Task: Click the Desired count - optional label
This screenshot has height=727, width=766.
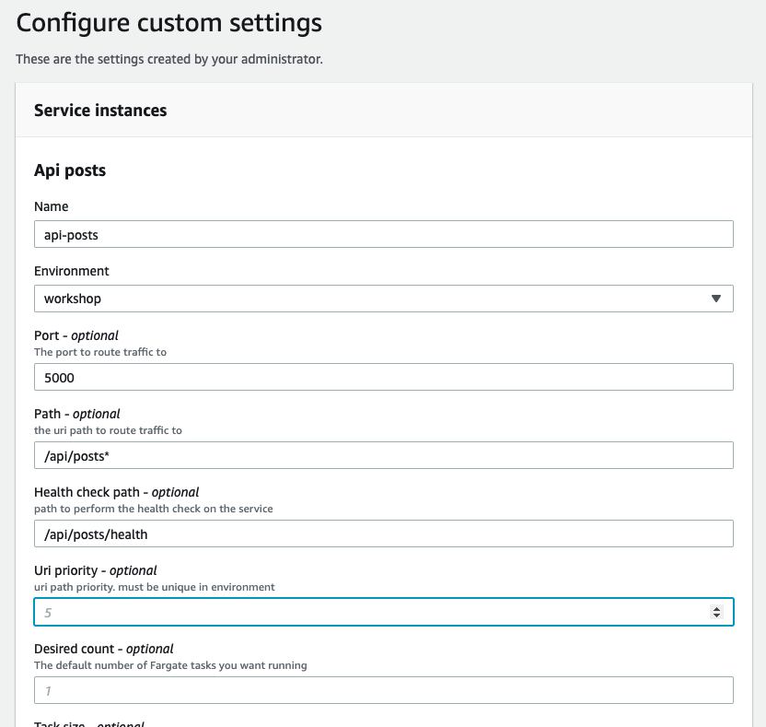Action: tap(103, 649)
